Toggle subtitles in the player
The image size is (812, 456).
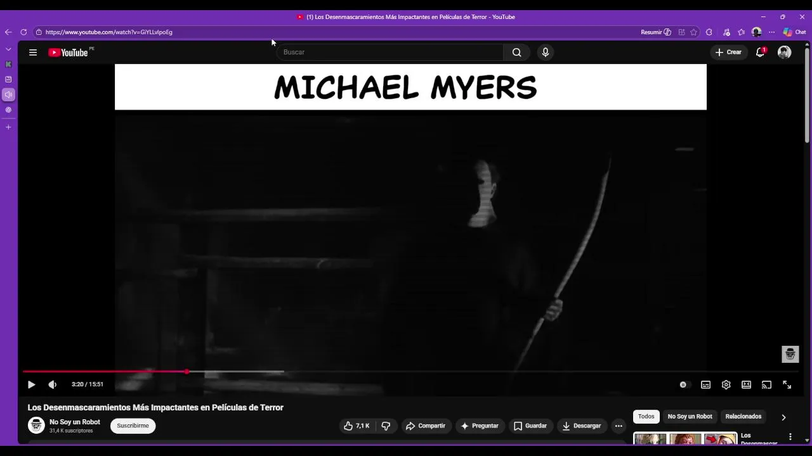pyautogui.click(x=705, y=384)
